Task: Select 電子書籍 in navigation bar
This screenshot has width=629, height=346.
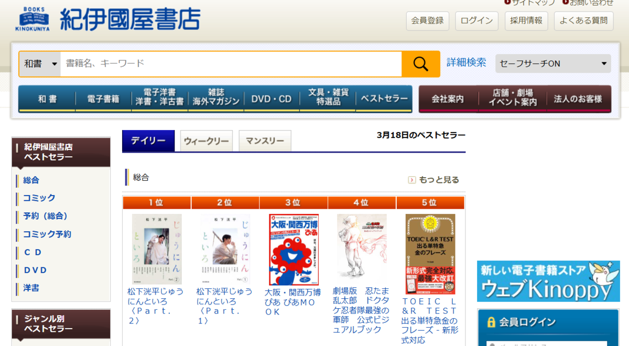Action: click(x=103, y=99)
